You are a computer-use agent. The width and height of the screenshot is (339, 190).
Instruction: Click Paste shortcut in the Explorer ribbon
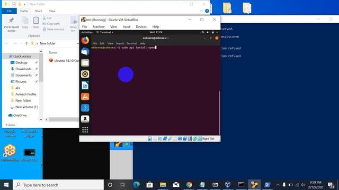click(53, 30)
